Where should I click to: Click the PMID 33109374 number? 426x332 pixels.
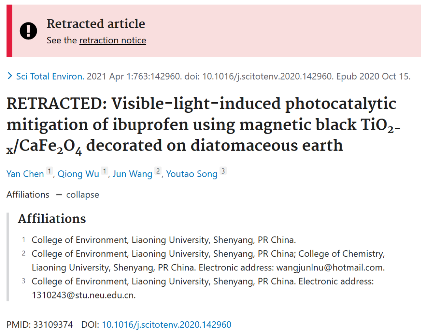53,325
